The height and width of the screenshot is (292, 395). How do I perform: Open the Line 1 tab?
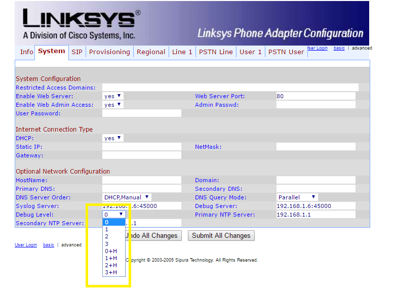(182, 52)
